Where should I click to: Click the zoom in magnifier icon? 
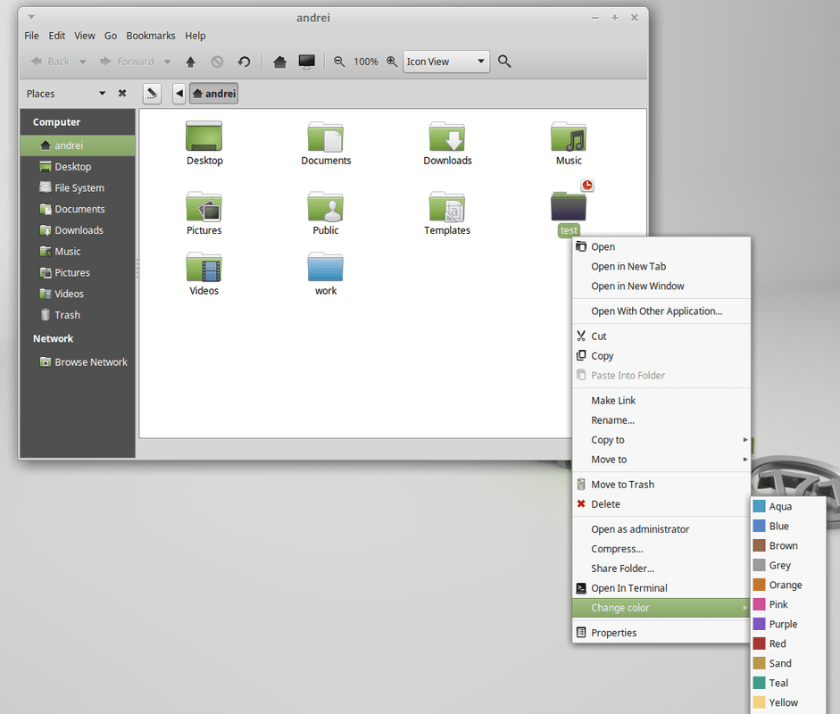[392, 61]
